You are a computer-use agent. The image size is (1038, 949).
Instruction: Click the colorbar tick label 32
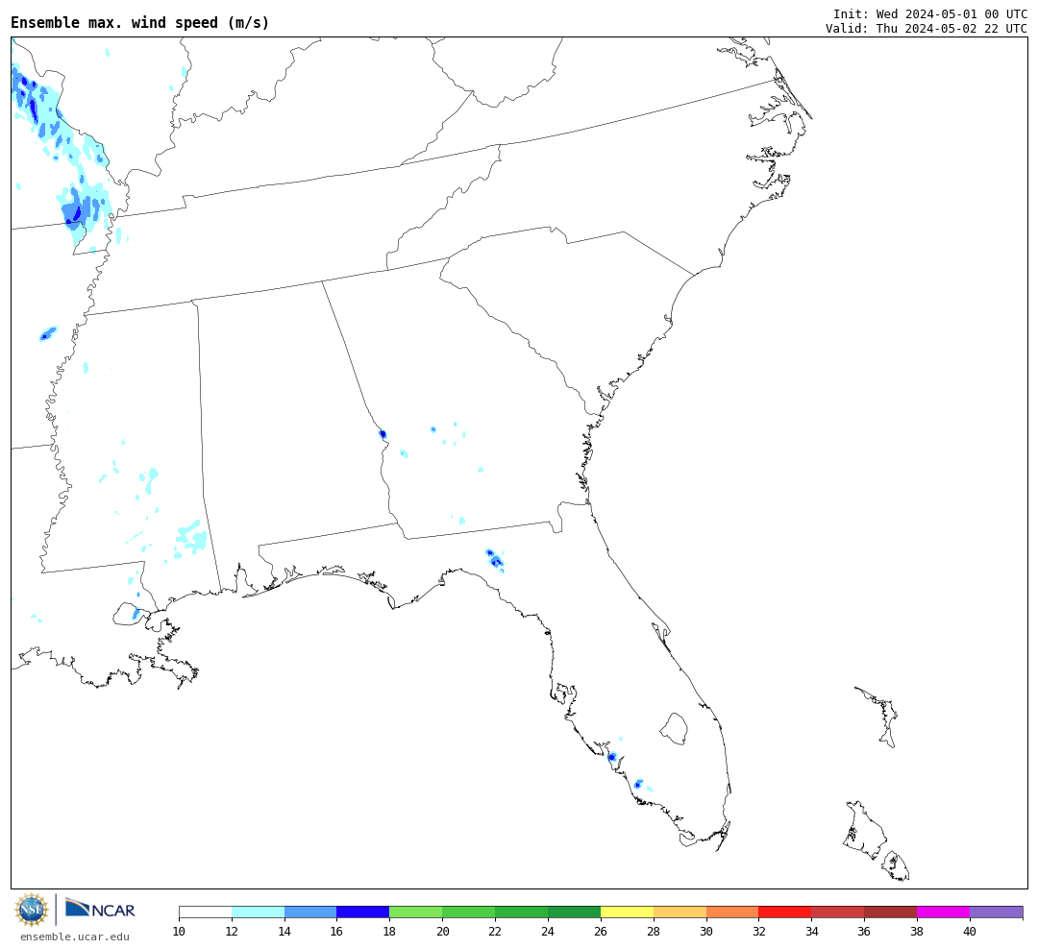[x=758, y=931]
